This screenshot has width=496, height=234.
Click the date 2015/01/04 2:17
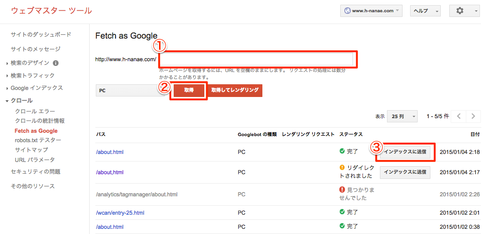point(460,172)
